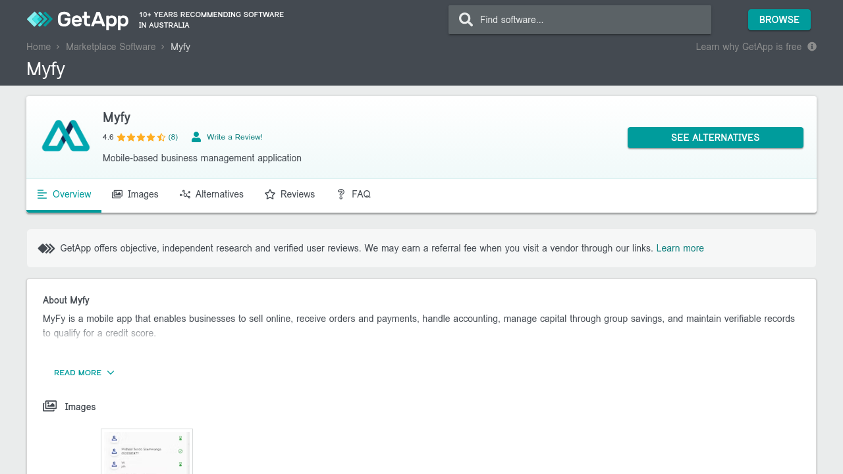Click SEE ALTERNATIVES button
This screenshot has width=843, height=474.
click(x=715, y=138)
